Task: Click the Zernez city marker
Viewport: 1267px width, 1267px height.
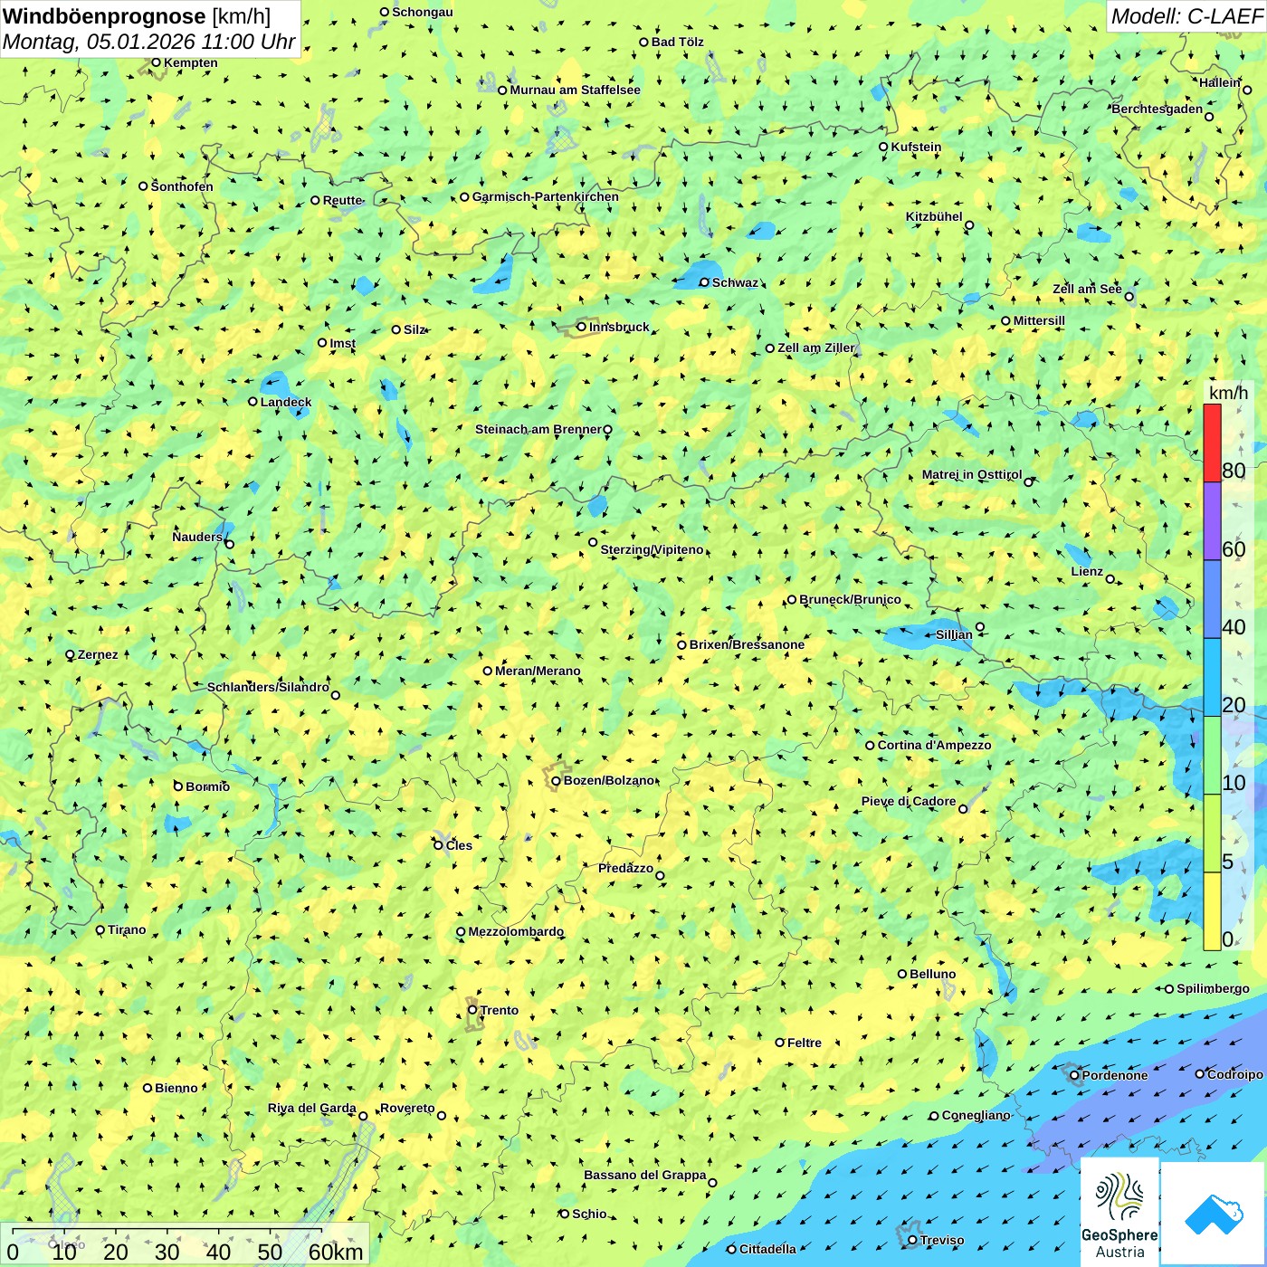Action: tap(70, 654)
